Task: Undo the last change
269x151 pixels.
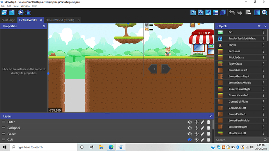Action: (x=232, y=12)
